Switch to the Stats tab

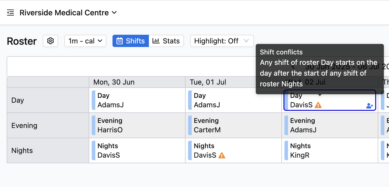click(x=166, y=41)
